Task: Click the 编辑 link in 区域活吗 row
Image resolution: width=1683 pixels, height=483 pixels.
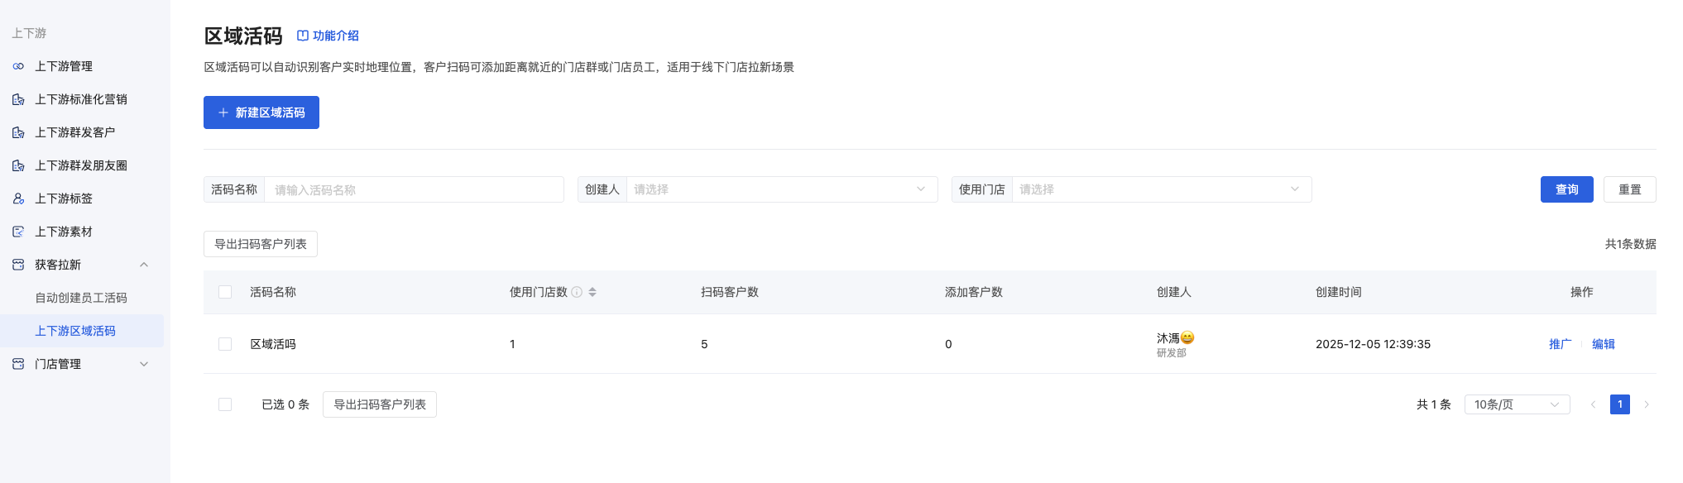Action: [x=1603, y=344]
